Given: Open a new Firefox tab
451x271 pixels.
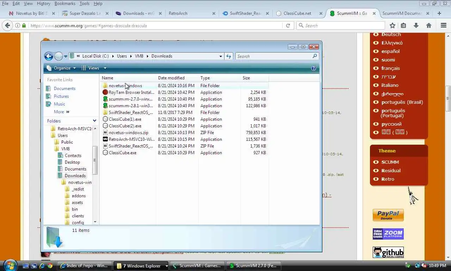Looking at the screenshot, I should (439, 13).
